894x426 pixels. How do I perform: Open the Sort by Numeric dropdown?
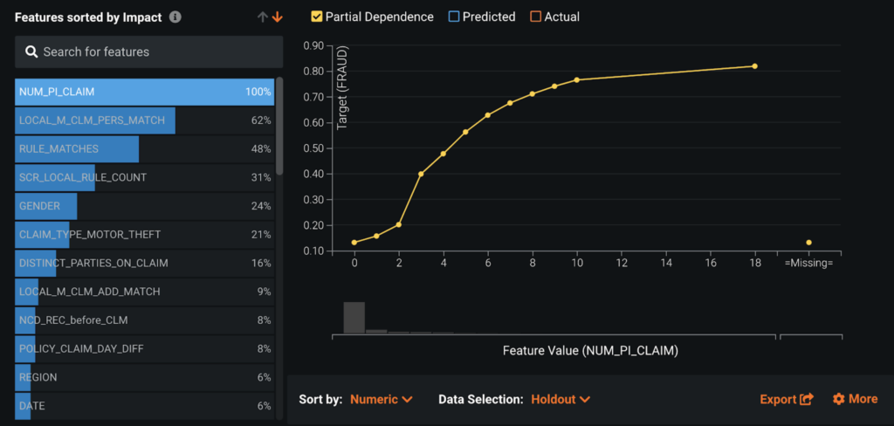coord(381,399)
